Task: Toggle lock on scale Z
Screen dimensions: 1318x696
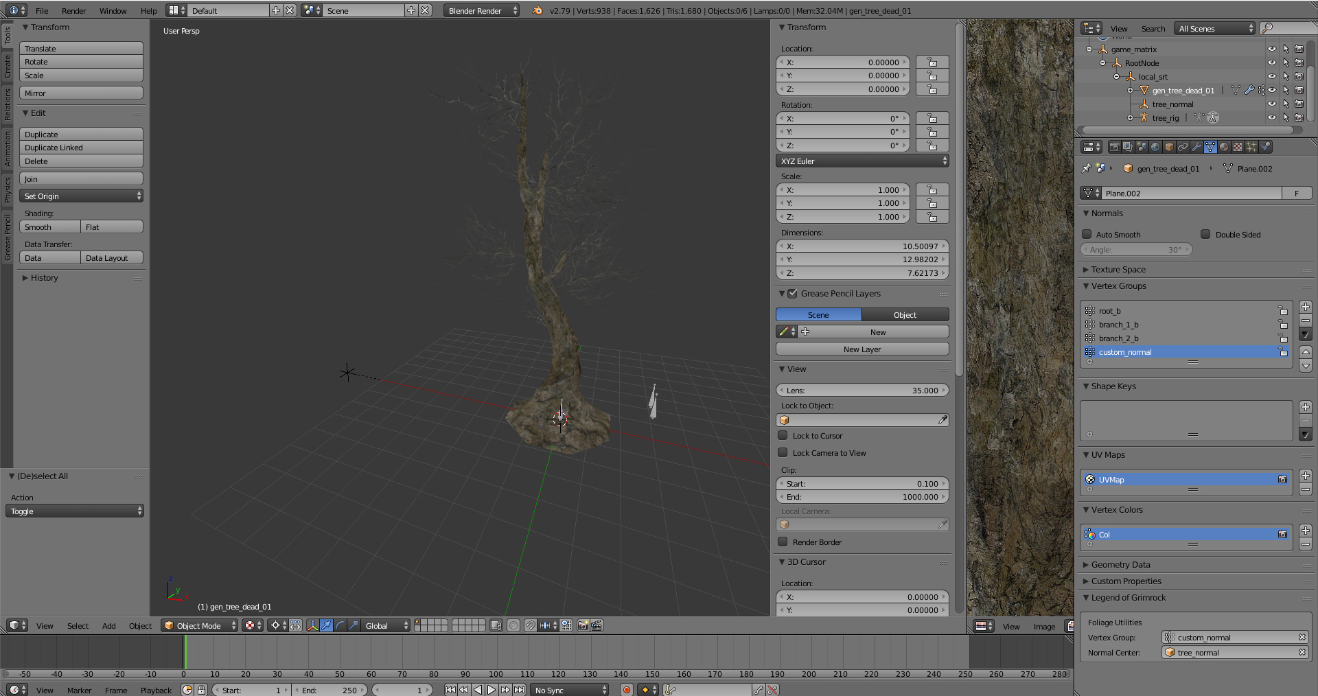Action: click(932, 217)
